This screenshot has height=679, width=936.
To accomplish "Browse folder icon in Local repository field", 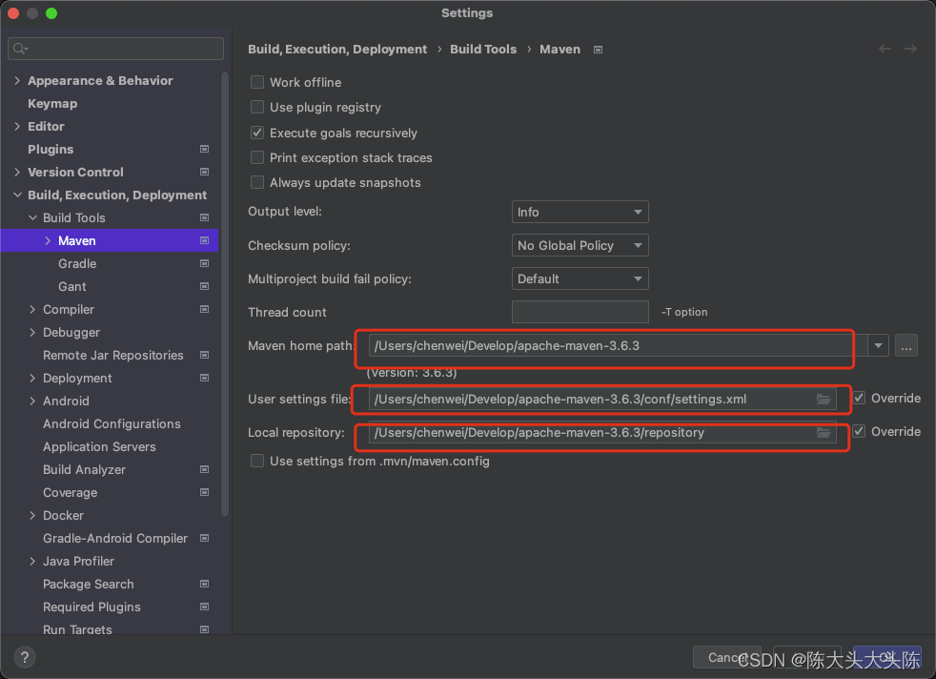I will pyautogui.click(x=824, y=432).
